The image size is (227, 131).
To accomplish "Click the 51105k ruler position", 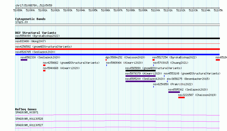I will click(x=218, y=10).
